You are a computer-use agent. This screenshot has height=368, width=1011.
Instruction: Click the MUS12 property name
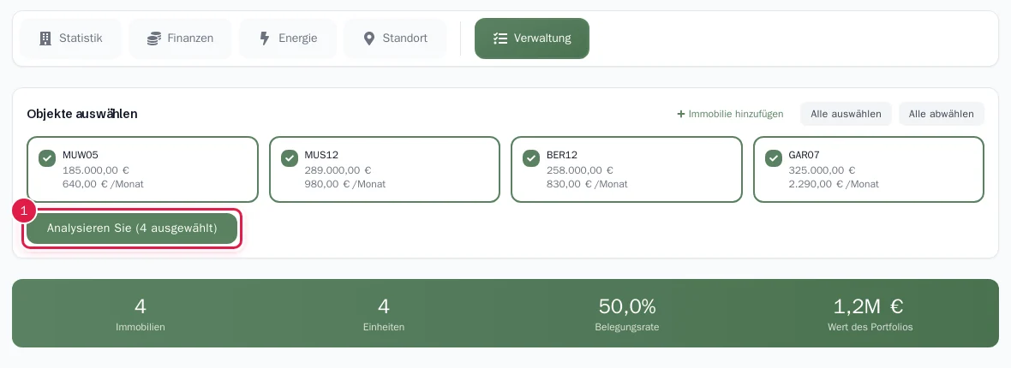pos(322,155)
